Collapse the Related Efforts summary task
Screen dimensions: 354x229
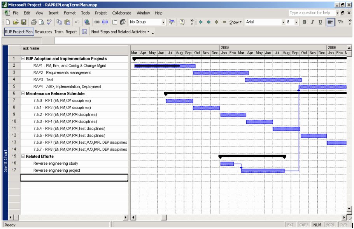pos(23,156)
